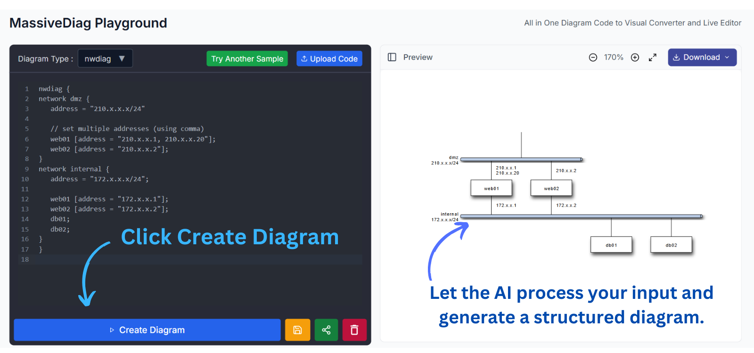Click code line 13 web02 172.x.x.2
The height and width of the screenshot is (353, 754).
[109, 209]
